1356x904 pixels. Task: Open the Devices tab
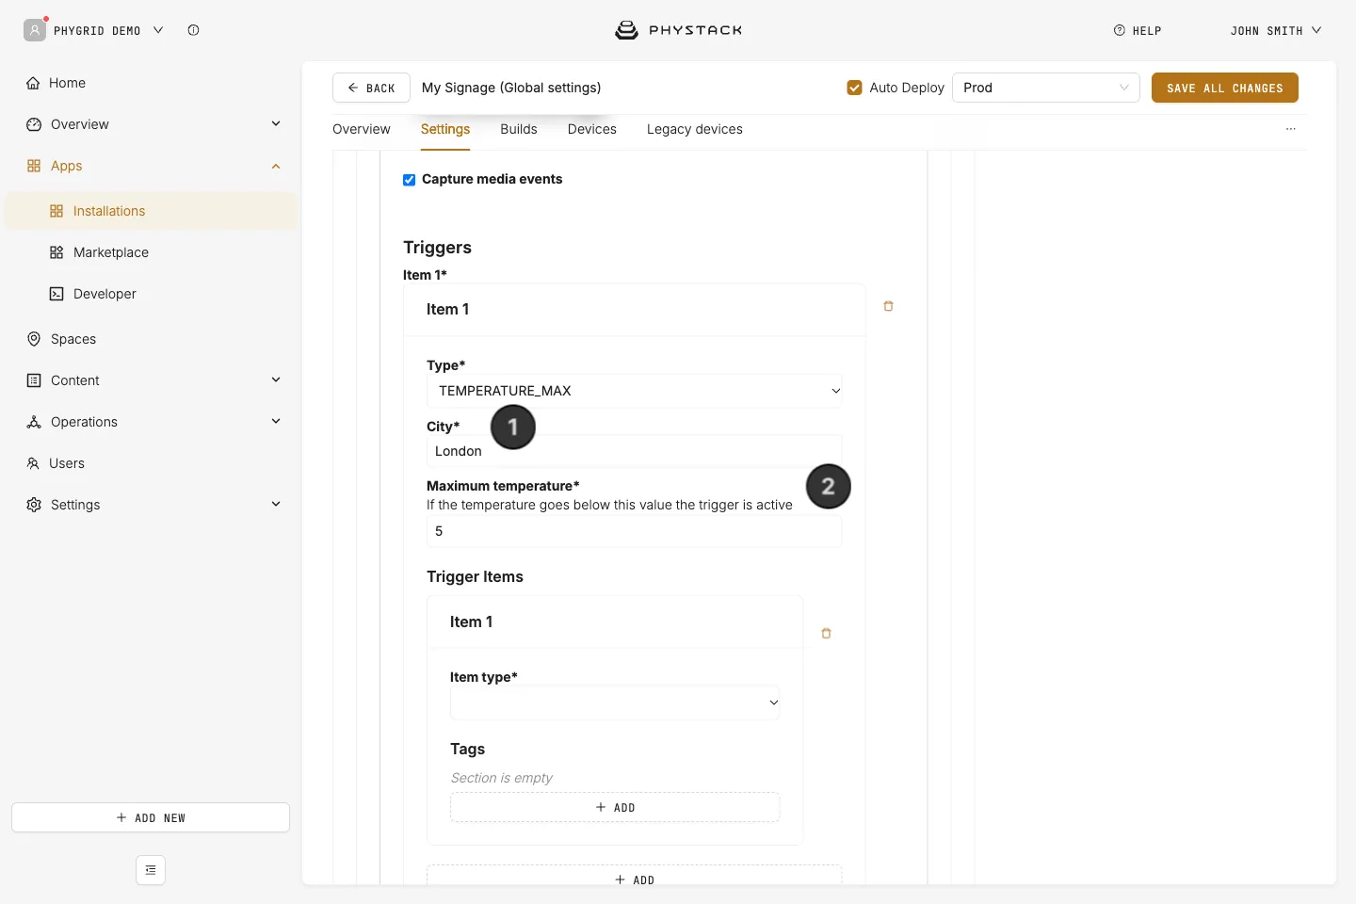(x=592, y=129)
